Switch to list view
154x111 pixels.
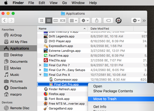(49, 20)
